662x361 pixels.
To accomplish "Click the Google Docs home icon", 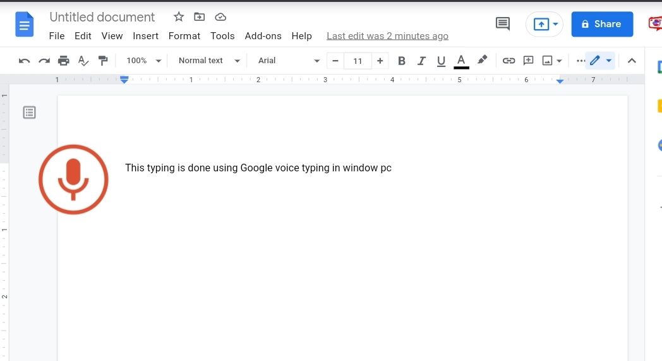I will (24, 25).
